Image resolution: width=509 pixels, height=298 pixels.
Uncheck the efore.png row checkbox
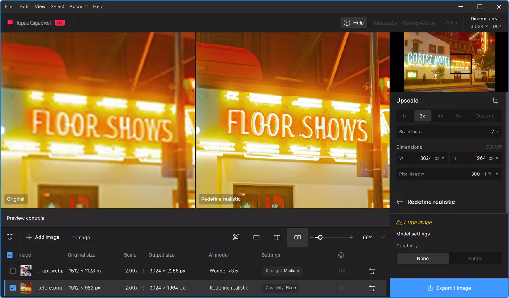pyautogui.click(x=13, y=288)
